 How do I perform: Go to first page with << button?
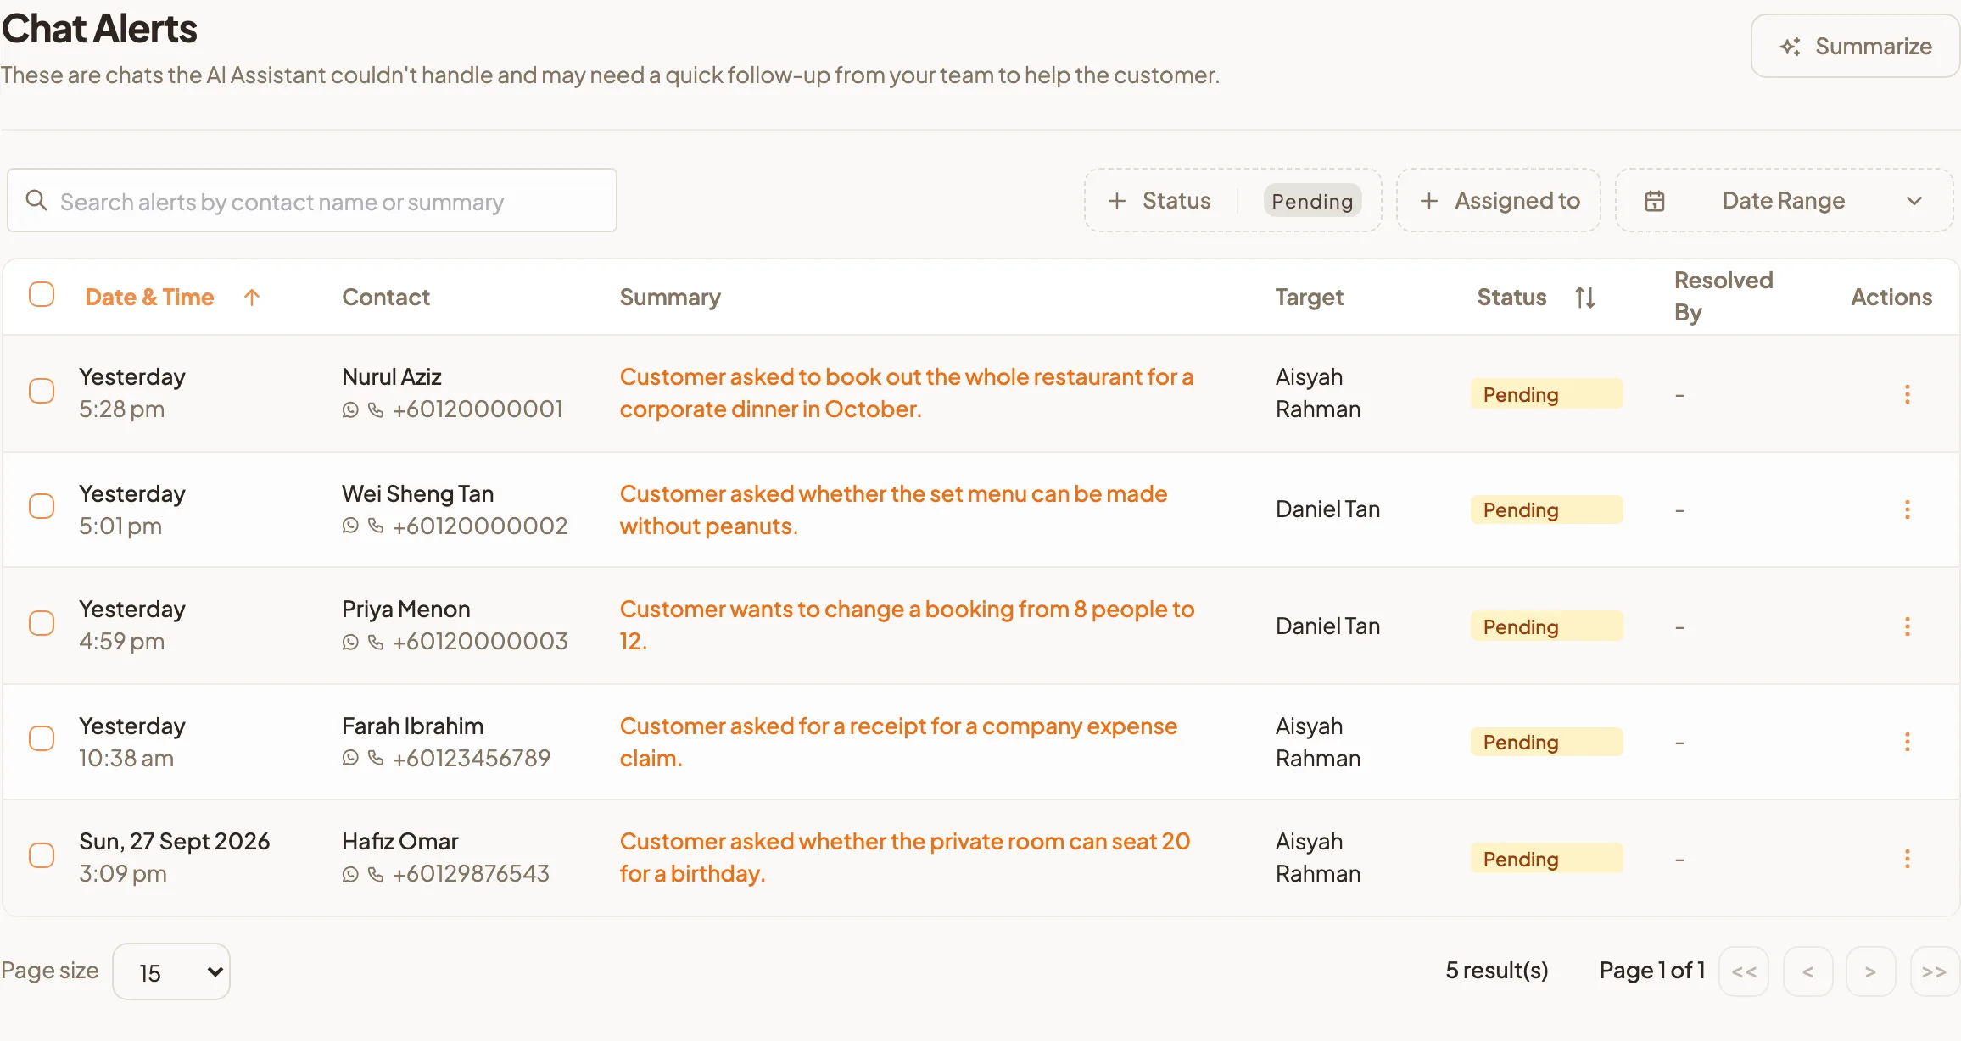[x=1744, y=971]
